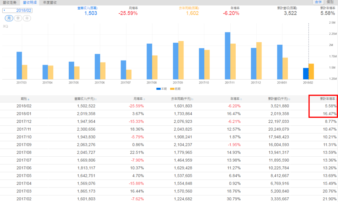This screenshot has height=202, width=338.
Task: Toggle the 本期 legend blue swatch
Action: pyautogui.click(x=158, y=89)
